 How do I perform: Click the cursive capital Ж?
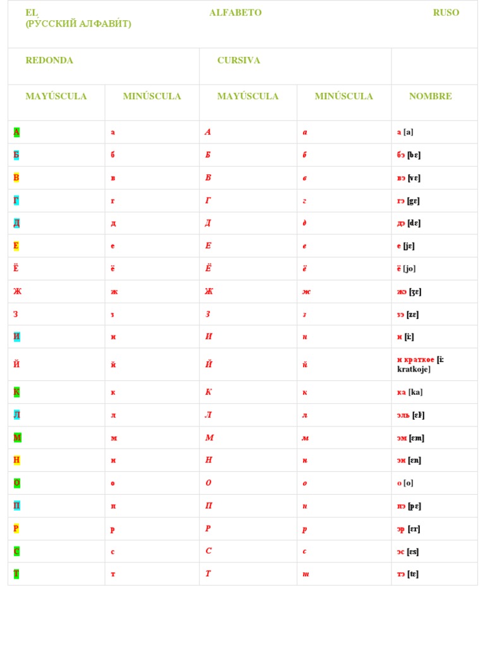click(209, 291)
